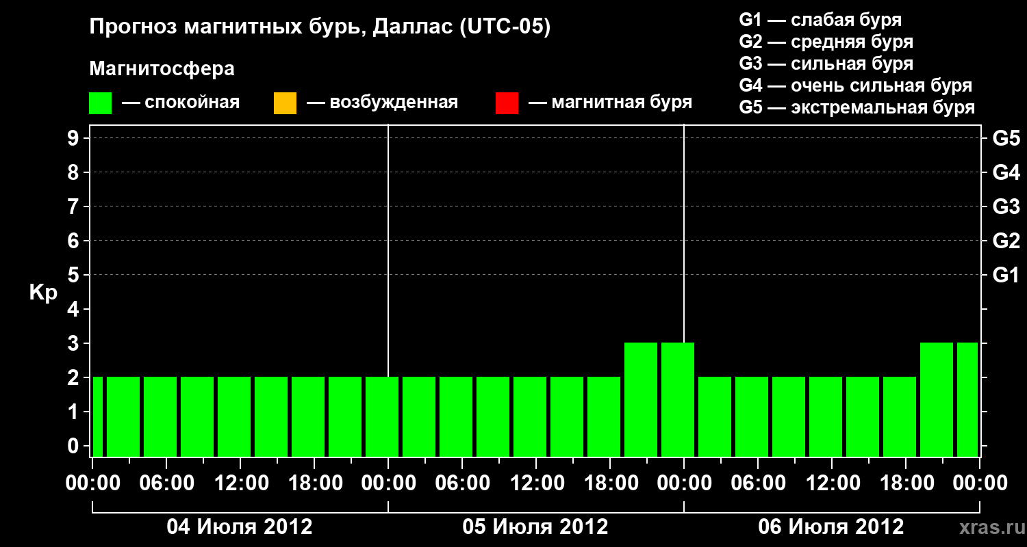Image resolution: width=1027 pixels, height=547 pixels.
Task: Click the G4 tick label on right axis
Action: (x=1006, y=172)
